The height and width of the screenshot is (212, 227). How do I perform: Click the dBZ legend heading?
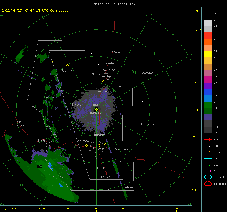(x=214, y=13)
